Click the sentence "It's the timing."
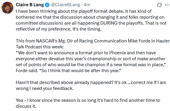The width and height of the screenshot is (170, 111). tap(87, 29)
